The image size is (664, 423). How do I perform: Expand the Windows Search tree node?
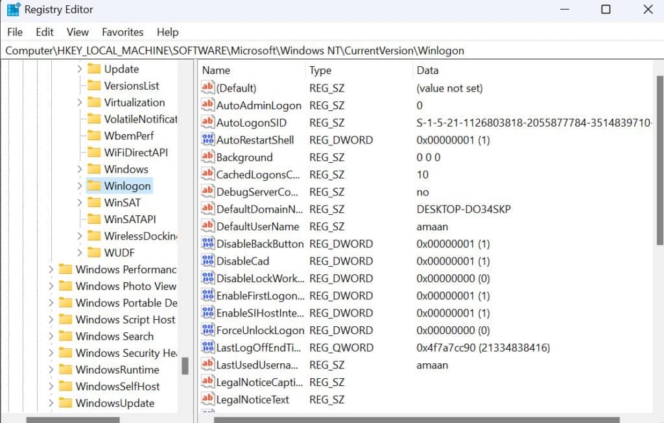click(51, 336)
